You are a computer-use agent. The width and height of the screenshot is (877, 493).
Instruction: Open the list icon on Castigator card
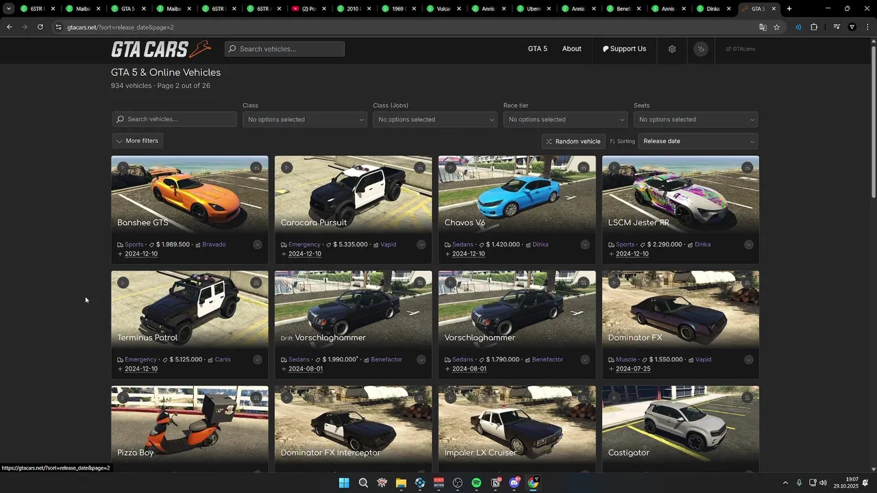(x=748, y=398)
